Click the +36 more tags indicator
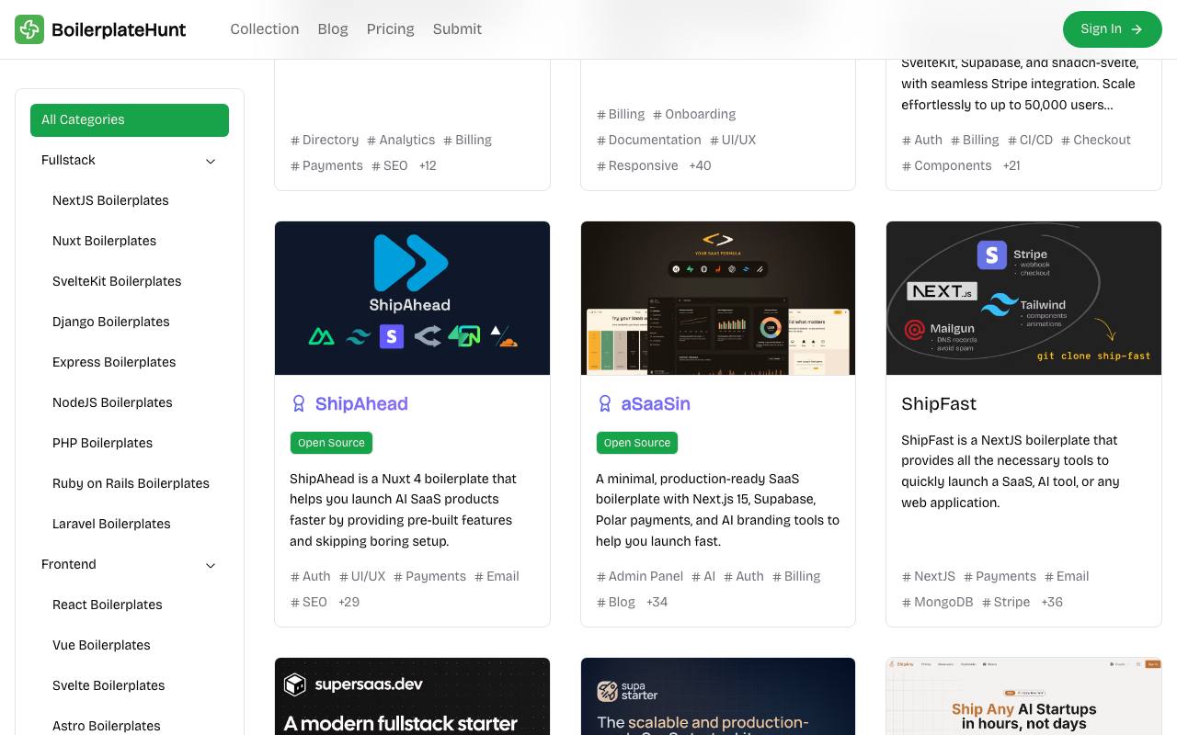Screen dimensions: 1177x735 pos(1052,602)
